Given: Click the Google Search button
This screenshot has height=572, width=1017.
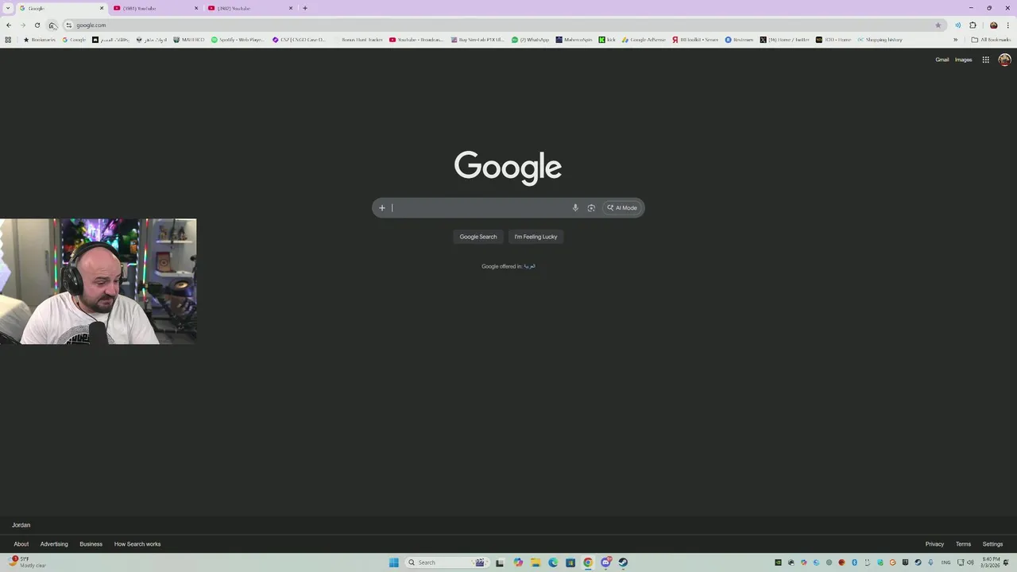Looking at the screenshot, I should (x=478, y=237).
